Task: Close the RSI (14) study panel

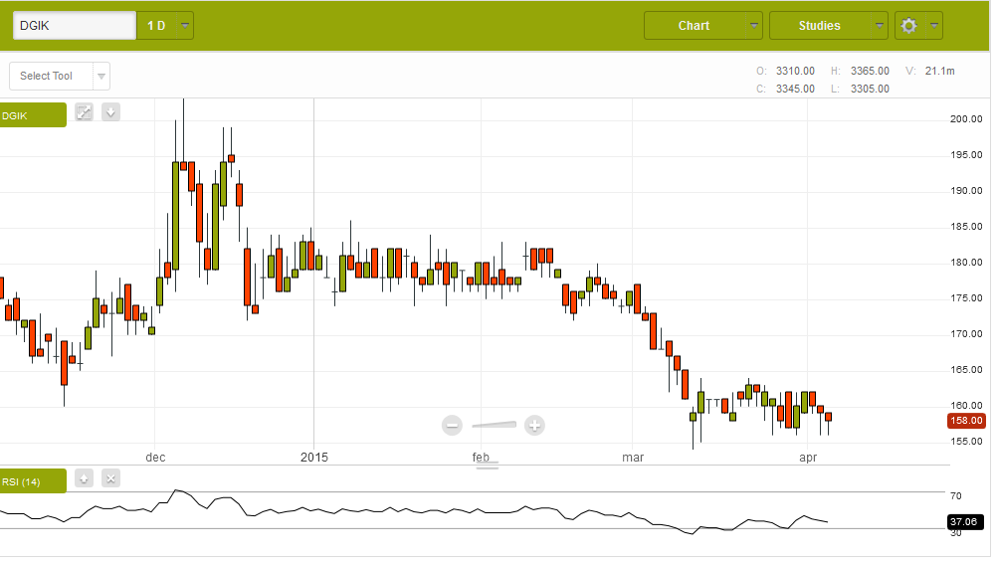Action: [111, 478]
